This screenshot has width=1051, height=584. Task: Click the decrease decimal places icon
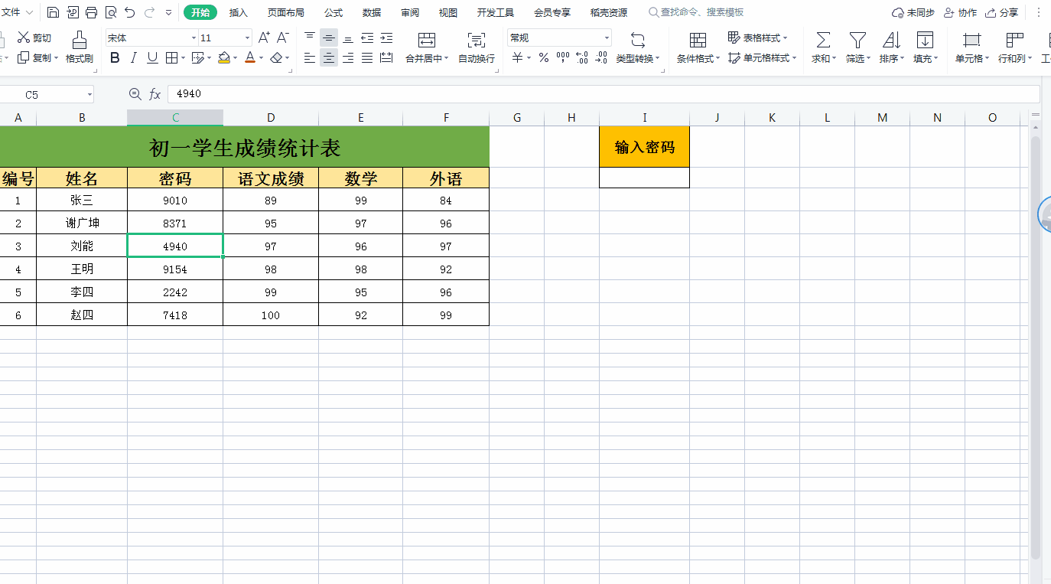601,57
